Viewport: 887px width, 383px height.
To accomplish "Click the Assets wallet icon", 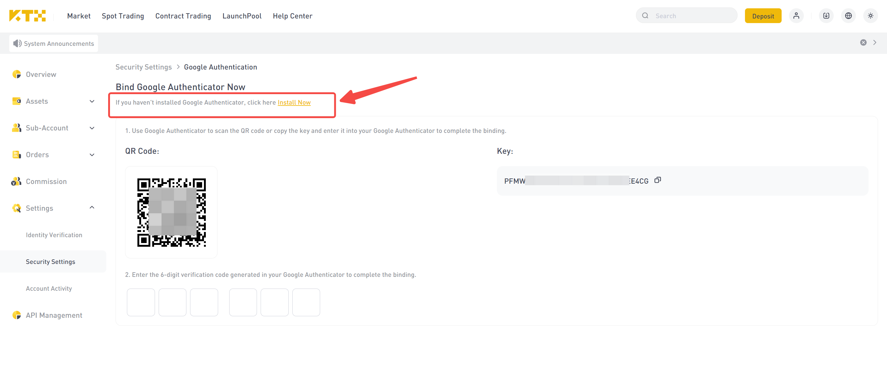I will click(17, 101).
